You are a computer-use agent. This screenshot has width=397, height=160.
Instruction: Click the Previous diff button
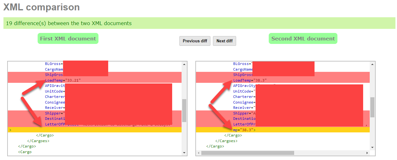click(195, 41)
